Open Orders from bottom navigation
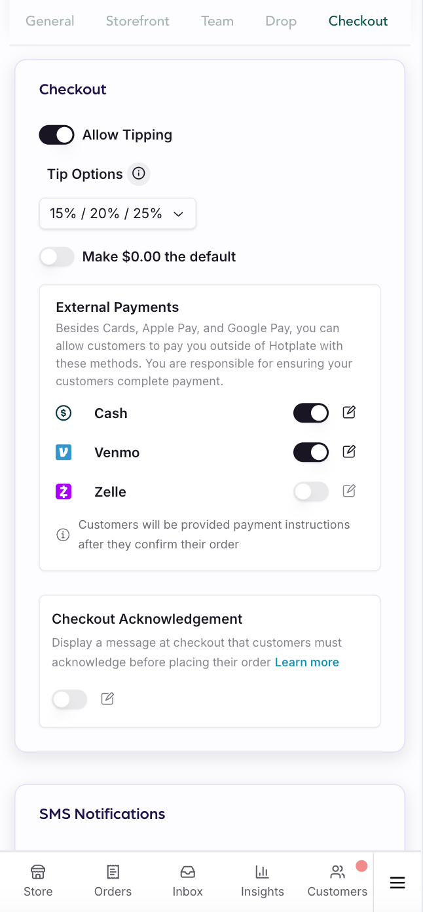 click(113, 881)
